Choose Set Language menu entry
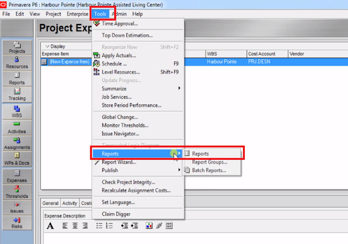This screenshot has width=348, height=244. point(138,202)
